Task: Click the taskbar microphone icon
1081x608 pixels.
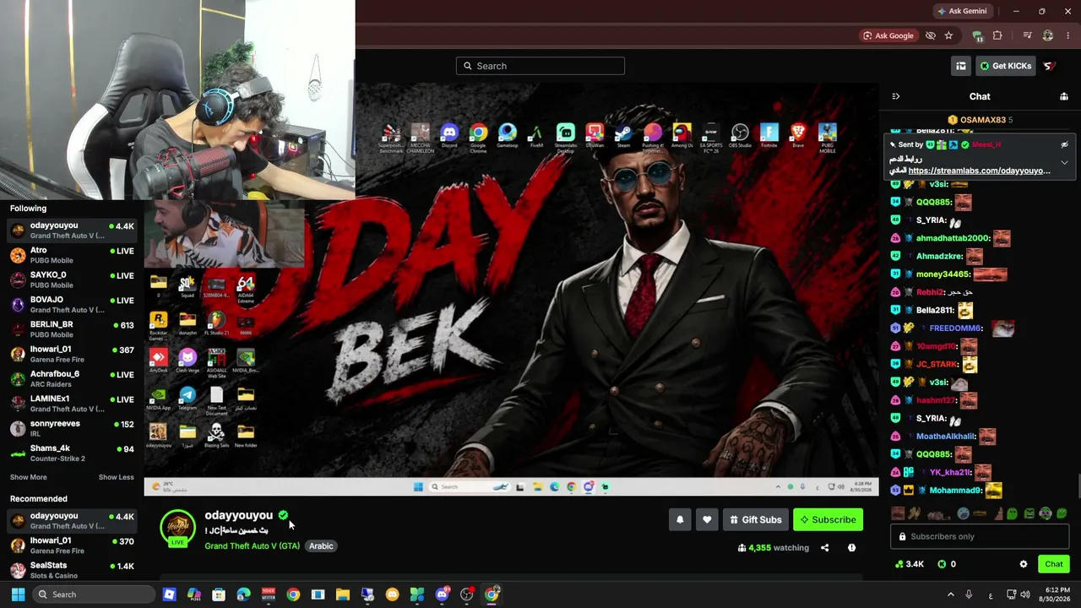Action: 969,594
